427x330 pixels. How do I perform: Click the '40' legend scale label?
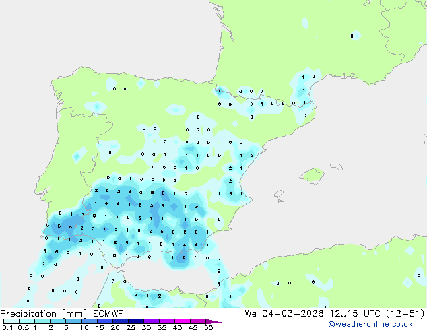click(x=177, y=327)
